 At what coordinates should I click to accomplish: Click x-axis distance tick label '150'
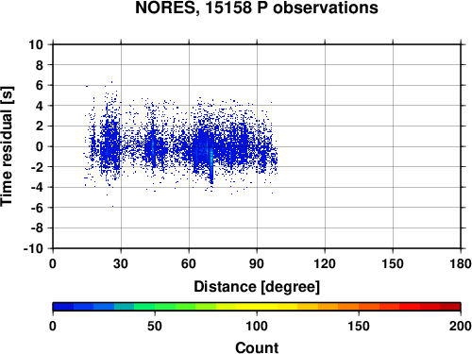(393, 263)
